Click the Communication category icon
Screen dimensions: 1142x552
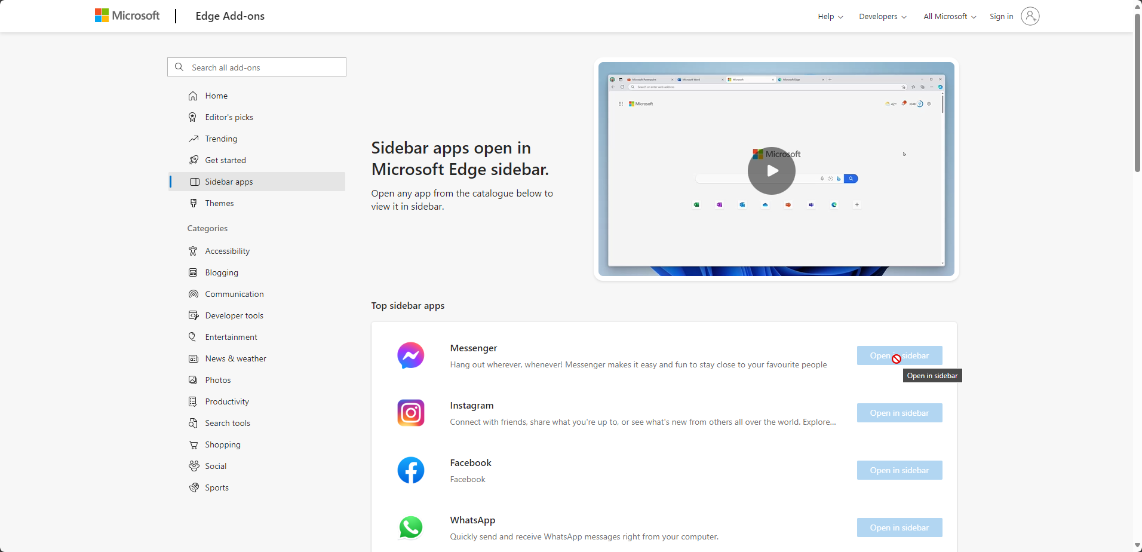coord(193,294)
